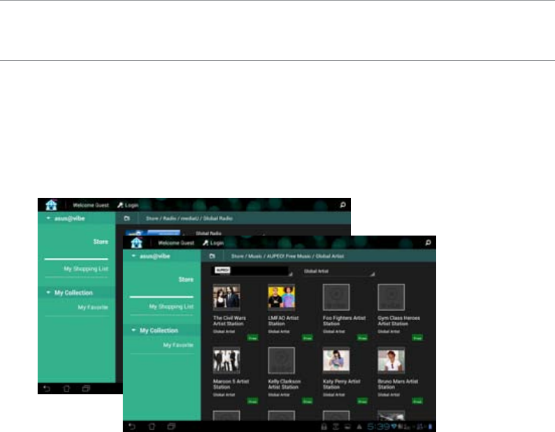Open the home icon in the back Radio window

[x=51, y=205]
